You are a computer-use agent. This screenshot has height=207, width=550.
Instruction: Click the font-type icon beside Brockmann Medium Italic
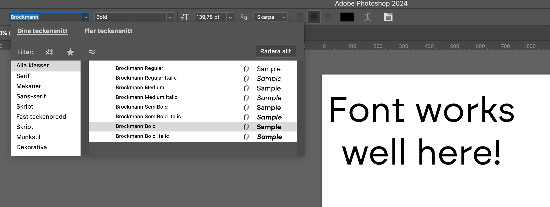[x=246, y=98]
